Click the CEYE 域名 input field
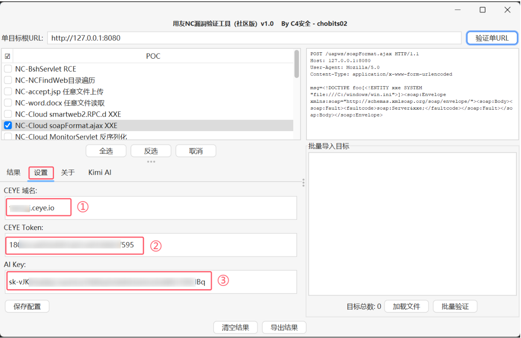 (x=151, y=208)
